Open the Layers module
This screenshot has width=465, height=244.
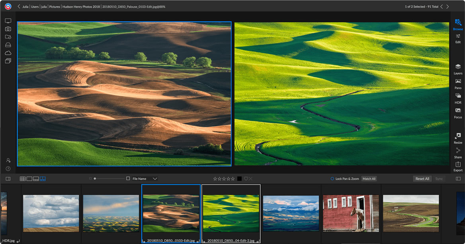click(x=458, y=69)
